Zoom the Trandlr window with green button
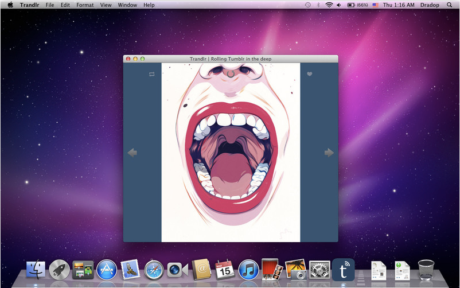Image resolution: width=460 pixels, height=288 pixels. point(143,59)
